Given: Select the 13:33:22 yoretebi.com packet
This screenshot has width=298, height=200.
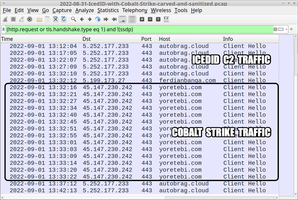Looking at the screenshot, I should [140, 177].
